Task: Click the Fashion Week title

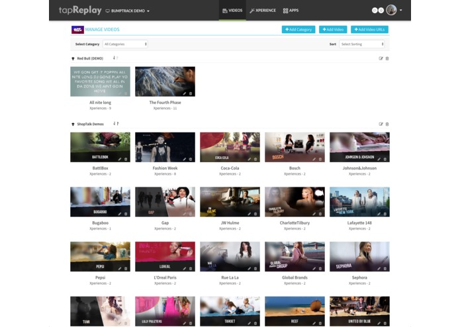Action: 165,168
